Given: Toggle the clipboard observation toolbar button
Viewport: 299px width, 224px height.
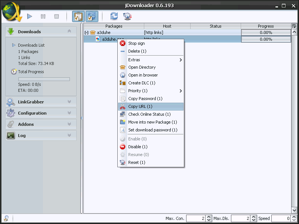Looking at the screenshot, I should (78, 16).
